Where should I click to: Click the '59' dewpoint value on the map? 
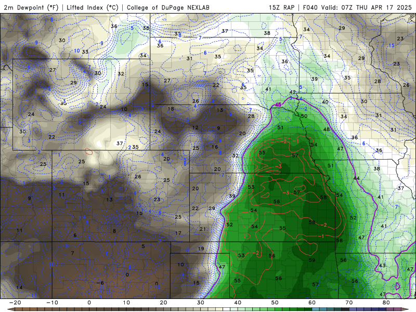[x=312, y=260]
